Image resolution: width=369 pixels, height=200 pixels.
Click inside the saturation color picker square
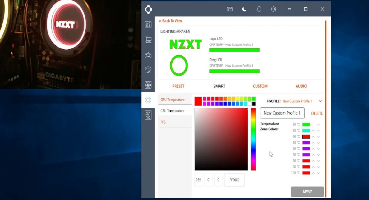[x=221, y=139]
